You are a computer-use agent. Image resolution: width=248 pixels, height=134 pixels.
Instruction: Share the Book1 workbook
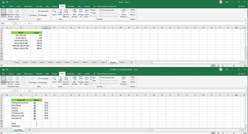coord(241,6)
